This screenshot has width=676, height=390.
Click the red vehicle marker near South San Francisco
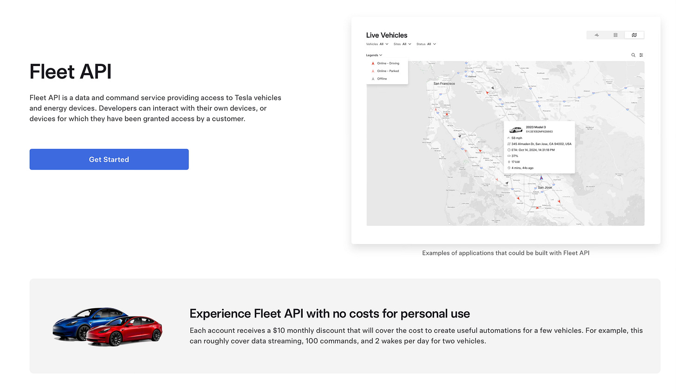point(447,114)
